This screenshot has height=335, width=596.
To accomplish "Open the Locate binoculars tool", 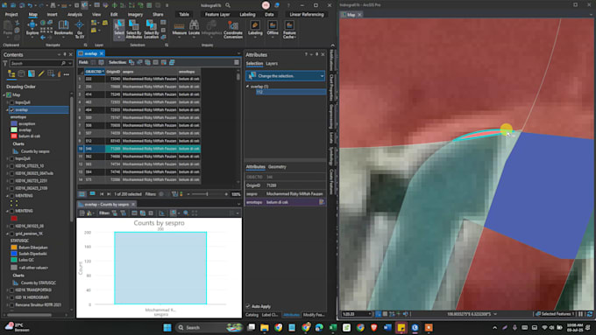I will click(194, 29).
